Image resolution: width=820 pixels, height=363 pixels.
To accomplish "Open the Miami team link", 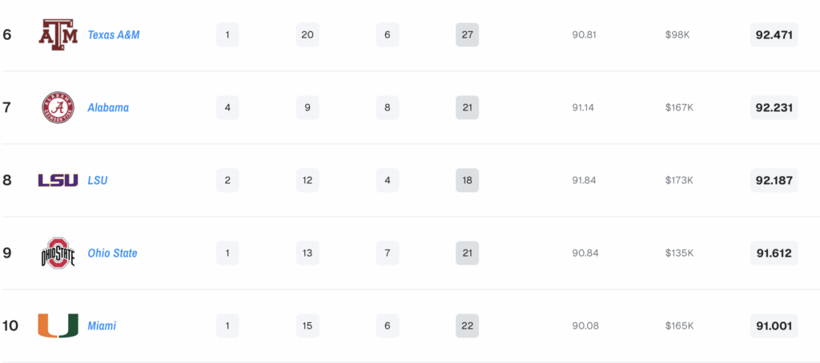I will (x=102, y=325).
